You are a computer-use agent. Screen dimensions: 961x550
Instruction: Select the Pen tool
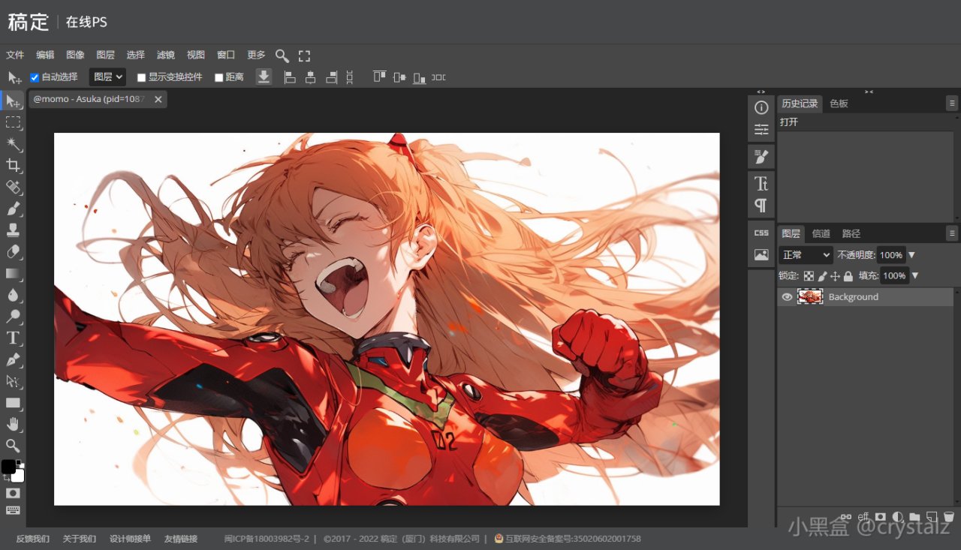(13, 359)
